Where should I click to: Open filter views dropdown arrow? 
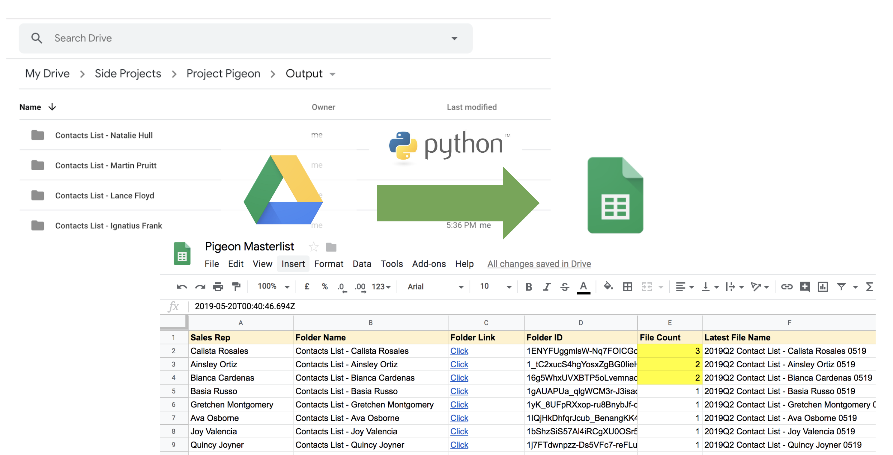pyautogui.click(x=855, y=287)
